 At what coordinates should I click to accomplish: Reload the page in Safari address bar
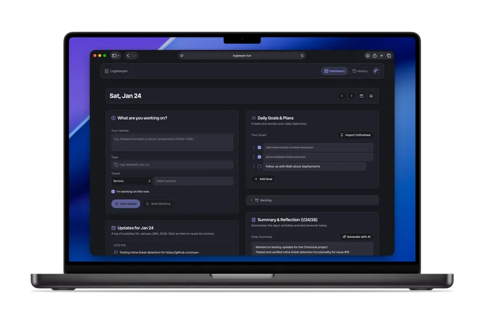(x=302, y=56)
